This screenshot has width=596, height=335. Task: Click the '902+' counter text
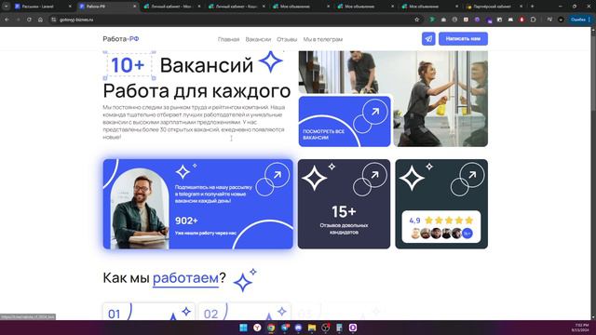click(186, 221)
